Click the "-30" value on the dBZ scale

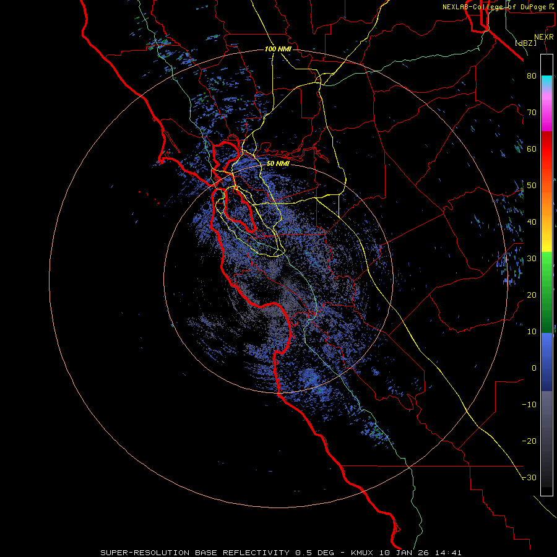click(529, 478)
